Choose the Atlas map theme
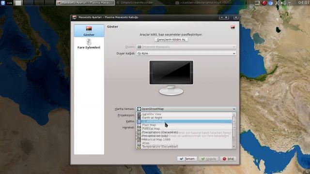Image resolution: width=310 pixels, height=174 pixels. pyautogui.click(x=184, y=143)
